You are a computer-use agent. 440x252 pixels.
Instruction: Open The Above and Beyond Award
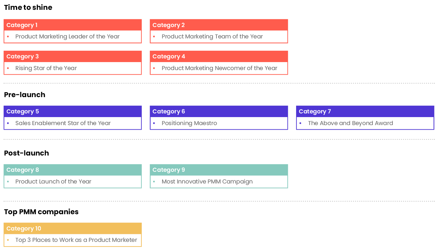point(351,123)
